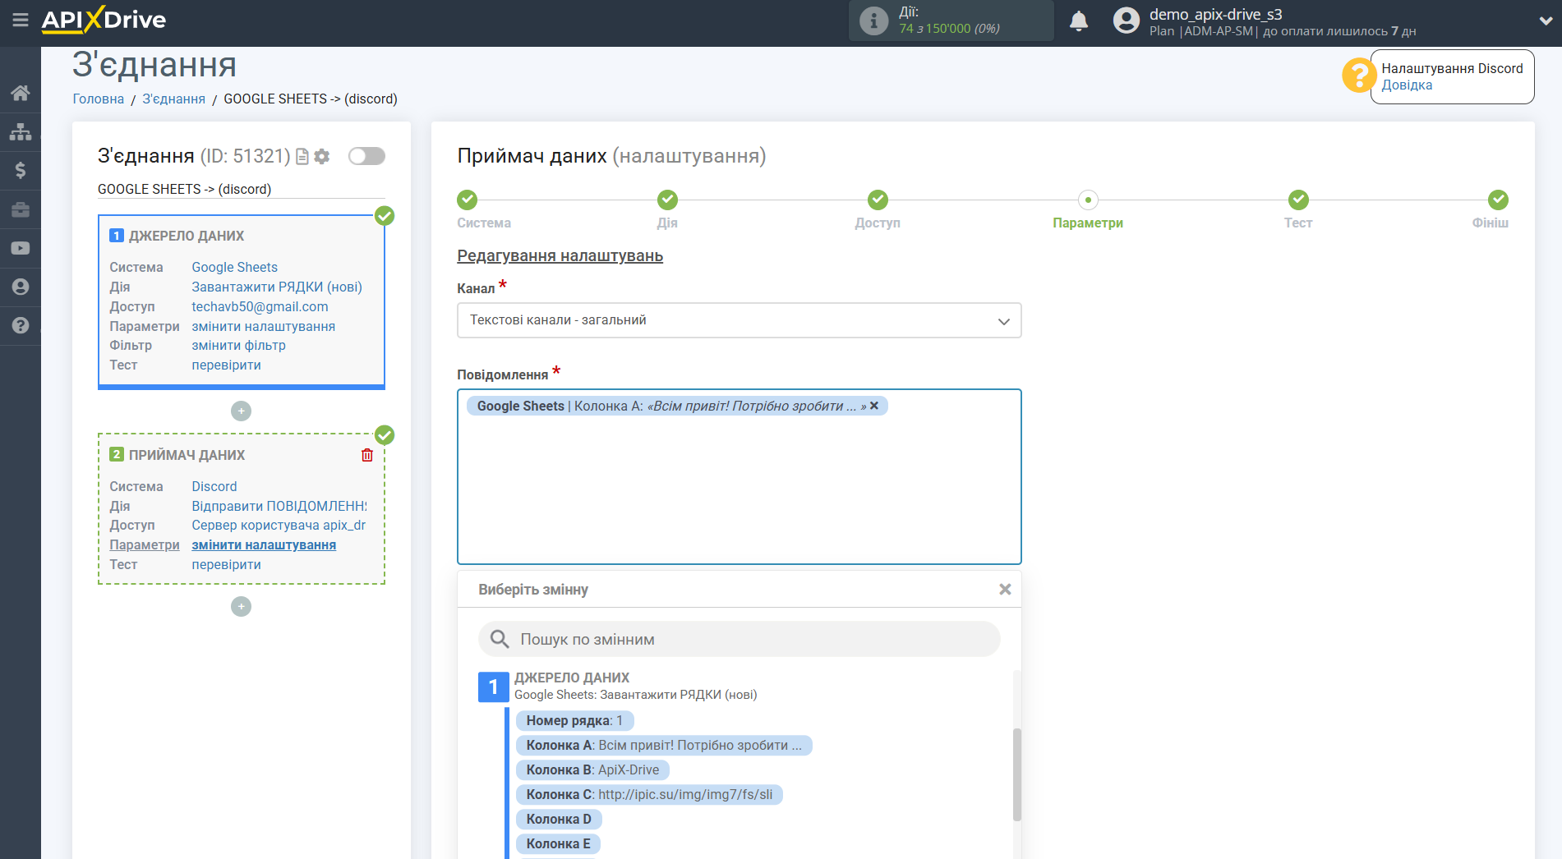The image size is (1562, 859).
Task: Click the Редагування налаштувань heading
Action: tap(560, 256)
